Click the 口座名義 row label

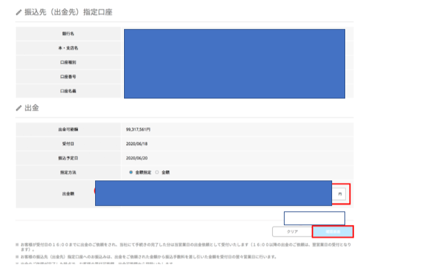pyautogui.click(x=68, y=91)
